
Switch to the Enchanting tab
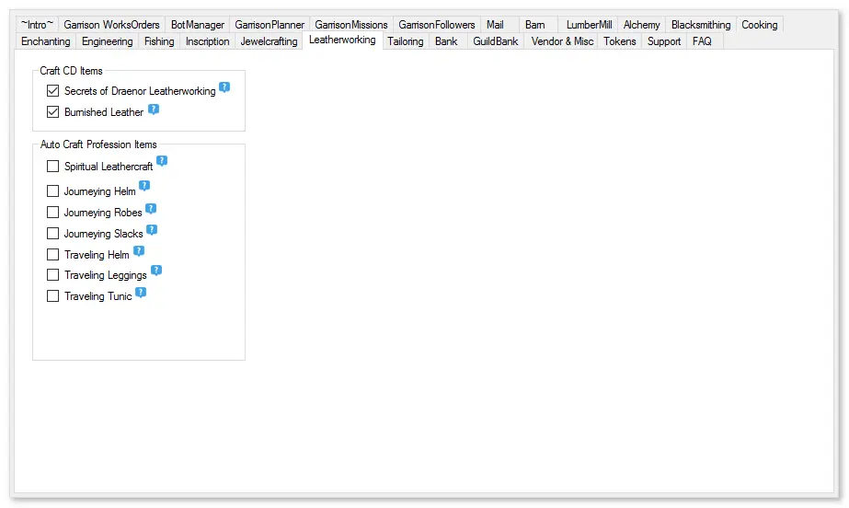[x=45, y=41]
